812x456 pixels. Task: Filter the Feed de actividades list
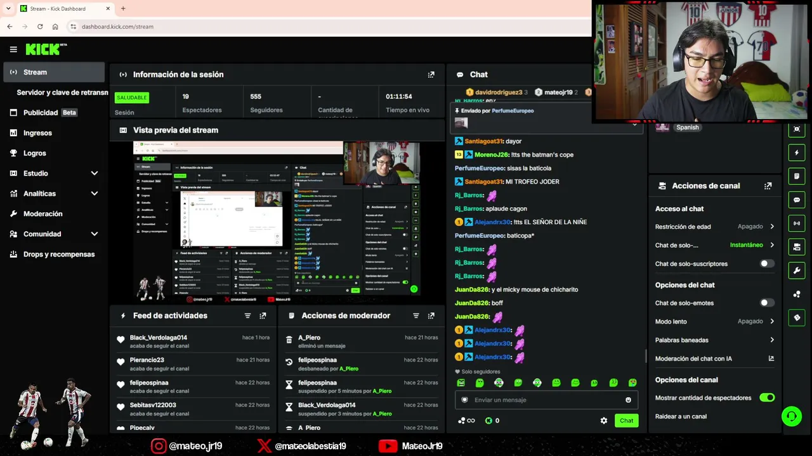tap(247, 315)
